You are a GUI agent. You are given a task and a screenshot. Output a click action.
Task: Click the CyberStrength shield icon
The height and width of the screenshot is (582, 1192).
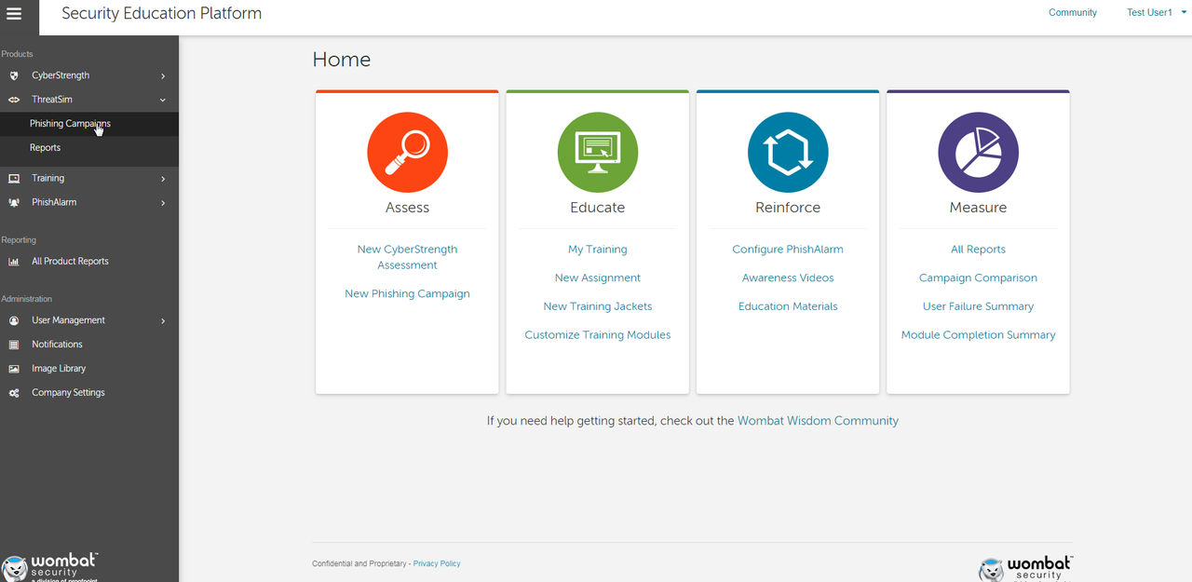[x=14, y=75]
